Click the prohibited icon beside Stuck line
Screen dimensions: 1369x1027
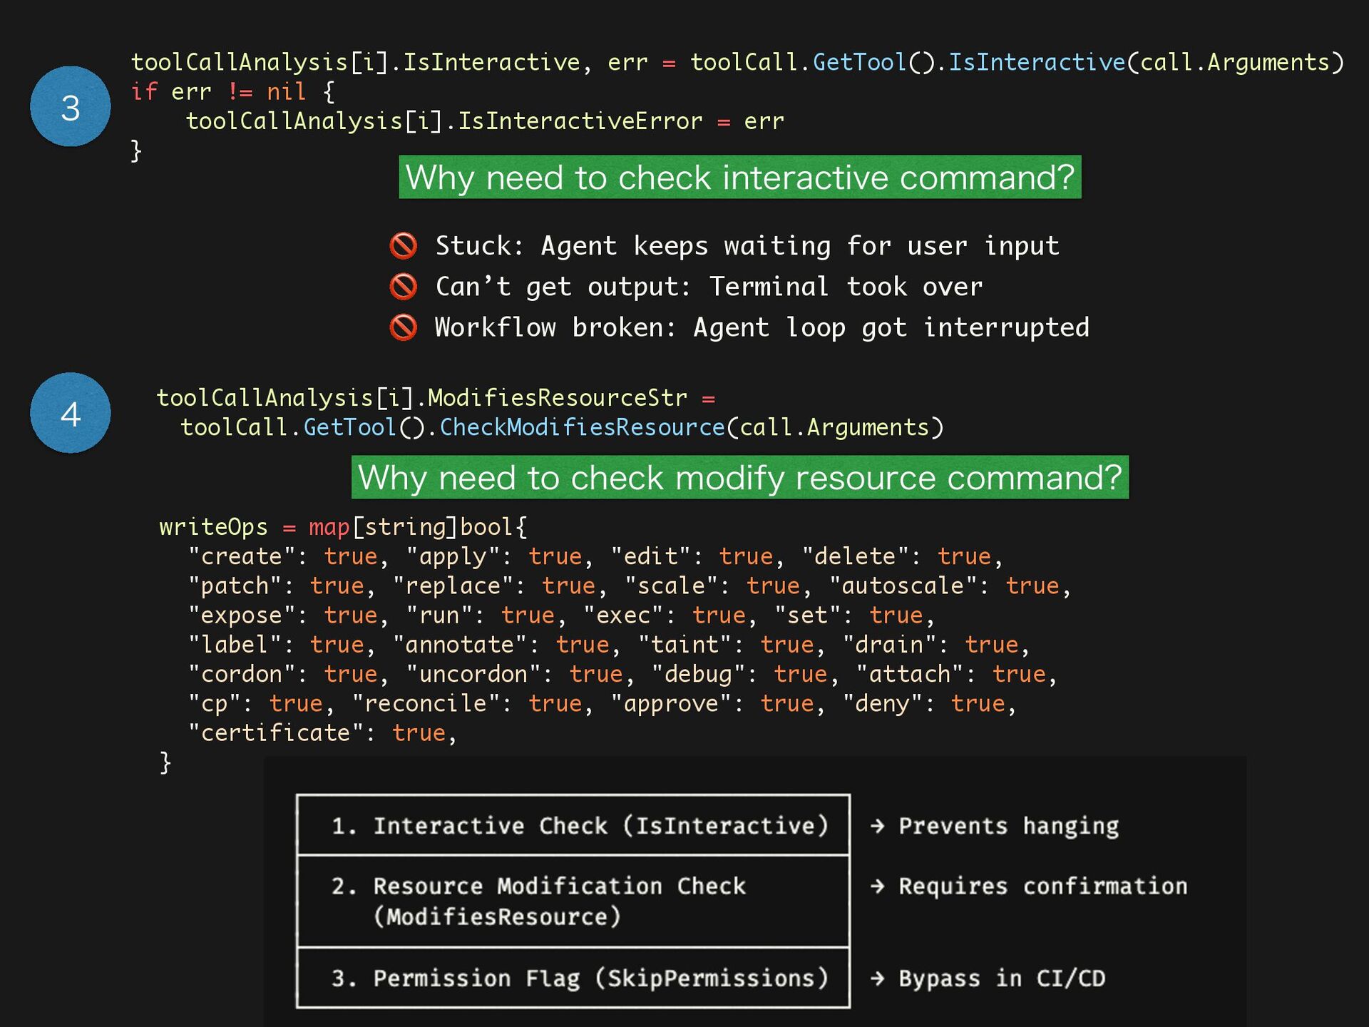404,246
